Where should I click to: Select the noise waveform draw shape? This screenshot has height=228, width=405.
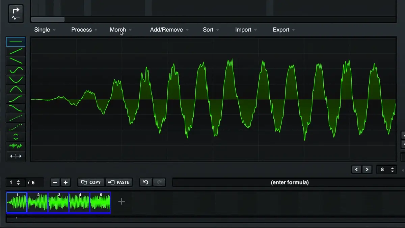coord(16,146)
